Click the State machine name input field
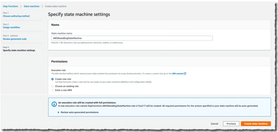The image size is (278, 132). [132, 38]
